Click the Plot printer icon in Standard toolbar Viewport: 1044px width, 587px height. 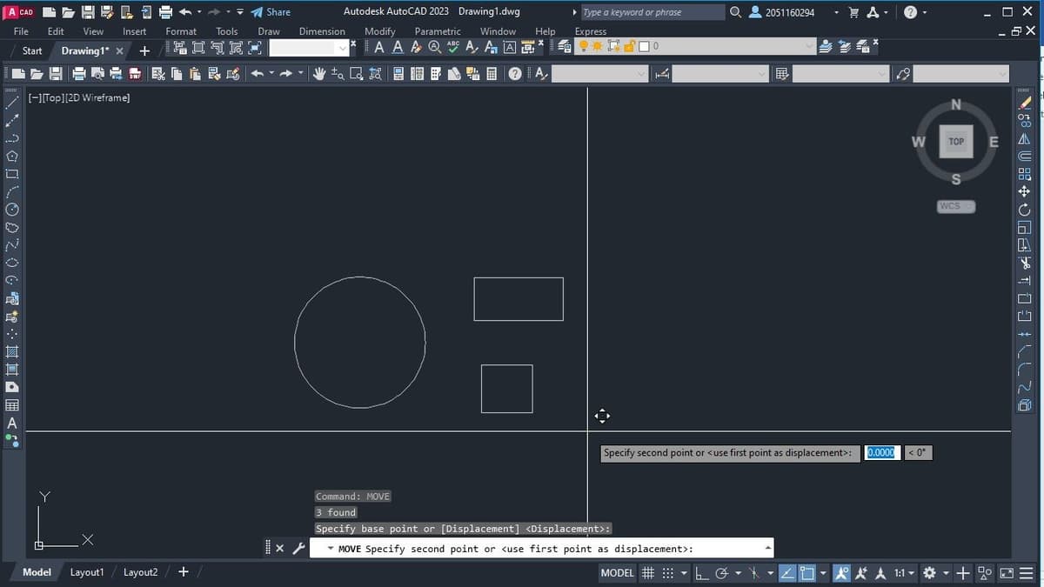coord(79,75)
